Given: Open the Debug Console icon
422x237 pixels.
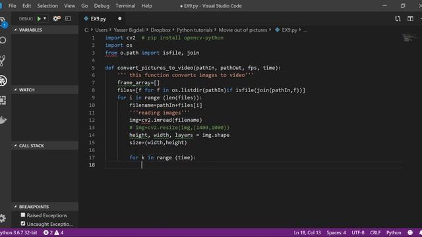Looking at the screenshot, I should pyautogui.click(x=68, y=18).
